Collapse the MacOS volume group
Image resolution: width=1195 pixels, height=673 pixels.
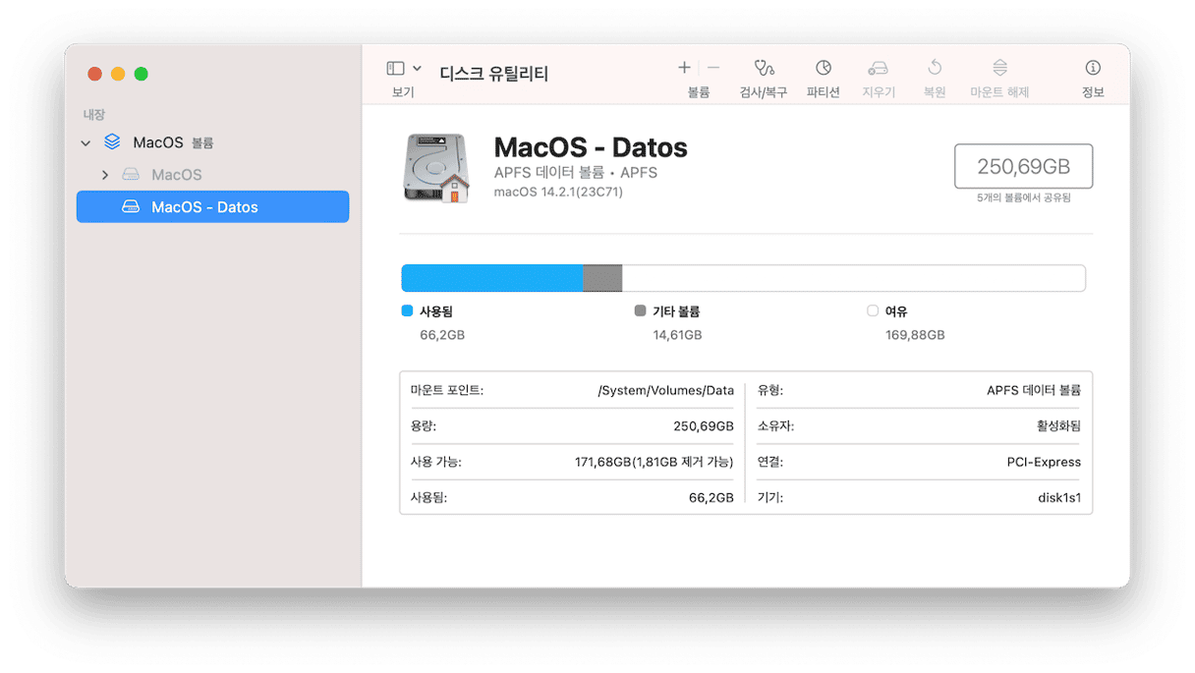click(x=85, y=143)
